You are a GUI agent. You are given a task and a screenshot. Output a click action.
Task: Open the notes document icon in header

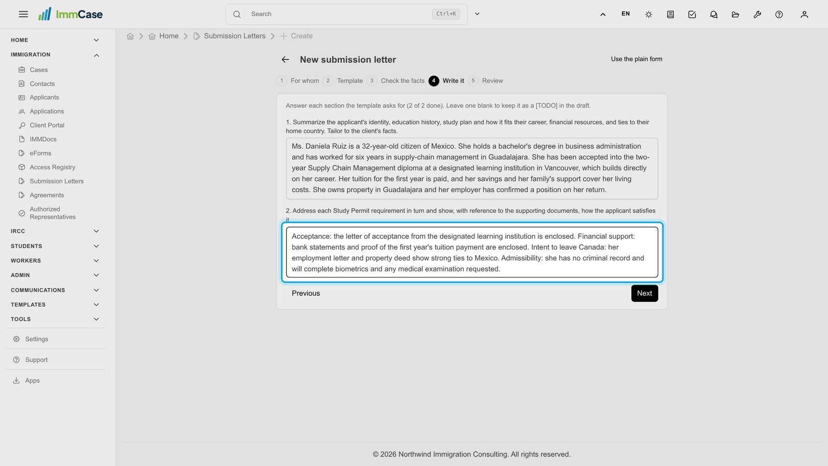coord(670,14)
